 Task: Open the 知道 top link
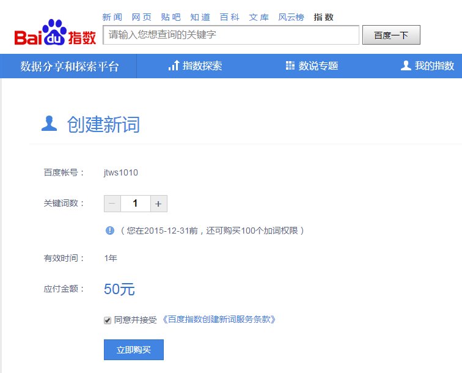[200, 17]
